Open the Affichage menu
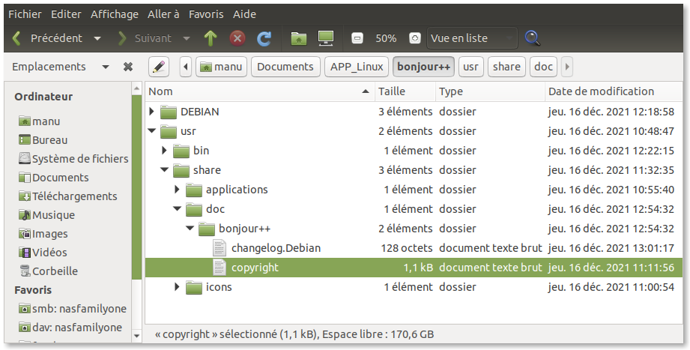690x350 pixels. (115, 14)
